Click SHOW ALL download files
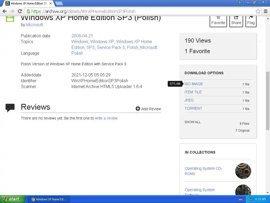270x203 pixels. [192, 122]
